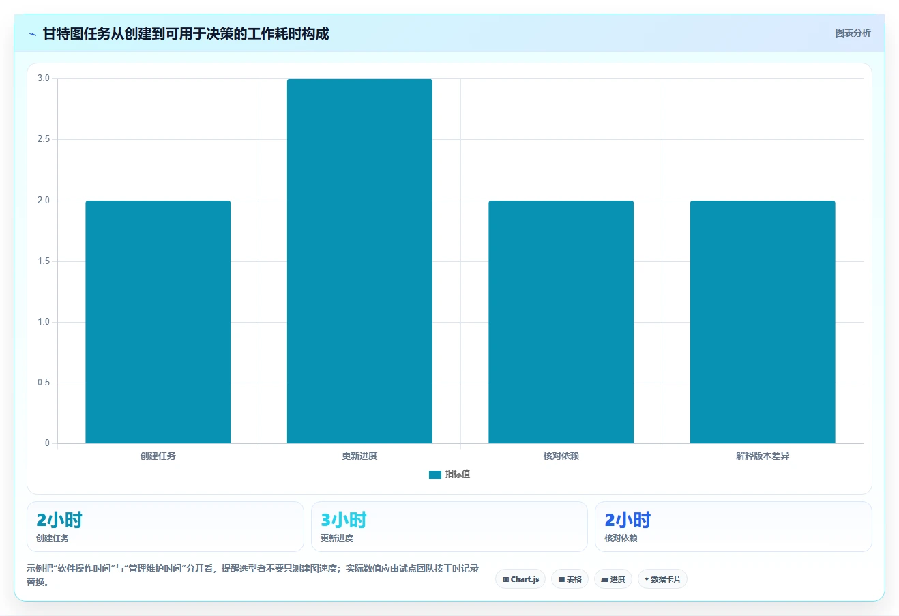899x616 pixels.
Task: Click the 解释版本差异 bar in the chart
Action: pos(763,322)
